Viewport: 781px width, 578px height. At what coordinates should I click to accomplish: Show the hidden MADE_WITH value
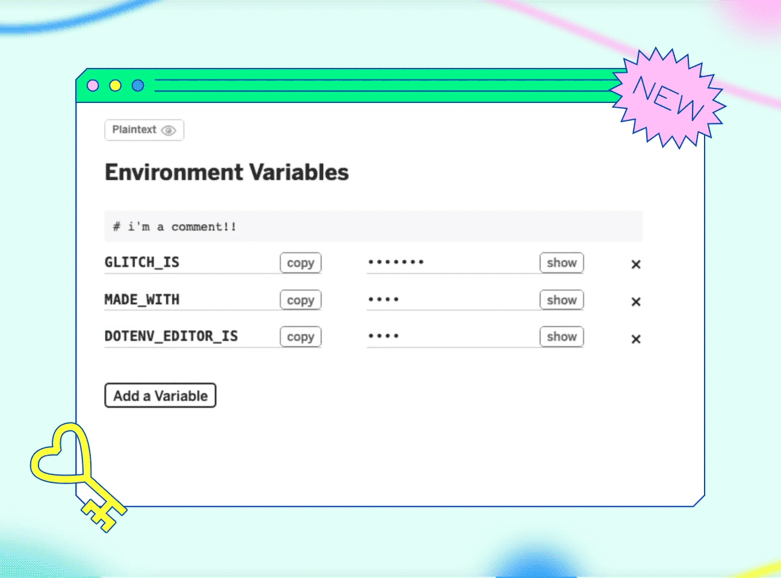(561, 300)
